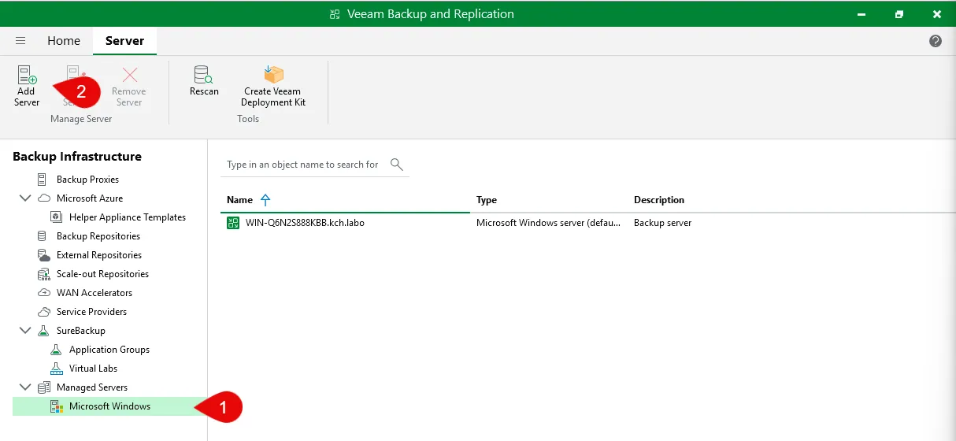
Task: Run Rescan from the ribbon
Action: (204, 76)
